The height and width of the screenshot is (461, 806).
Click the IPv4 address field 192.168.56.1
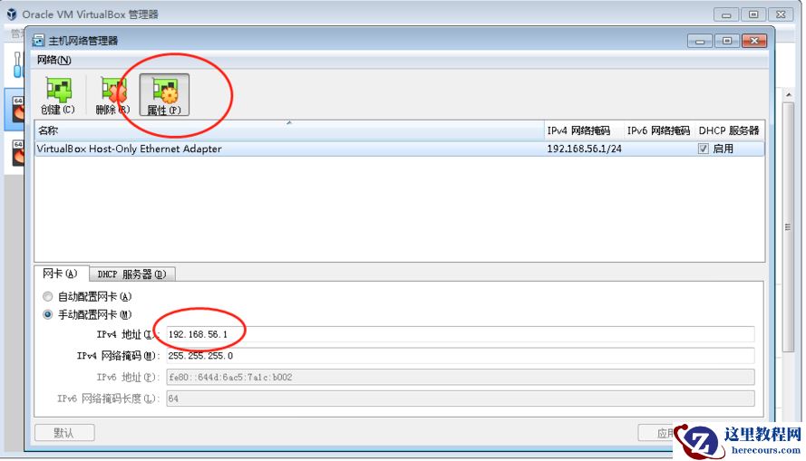click(460, 334)
